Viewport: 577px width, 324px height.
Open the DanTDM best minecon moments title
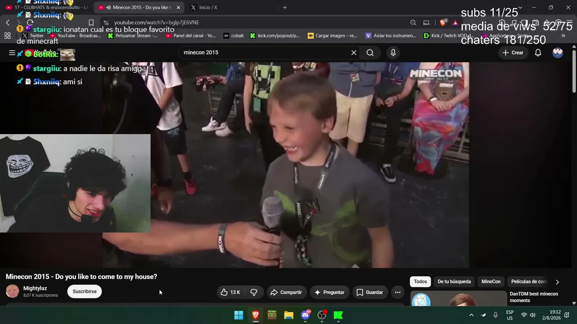pyautogui.click(x=534, y=297)
